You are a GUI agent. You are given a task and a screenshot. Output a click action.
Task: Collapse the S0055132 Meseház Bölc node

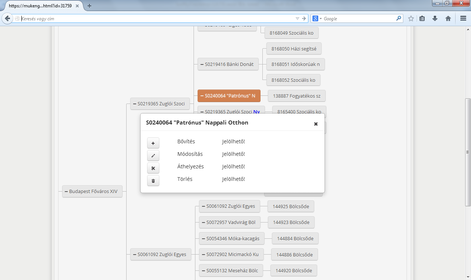click(x=203, y=270)
